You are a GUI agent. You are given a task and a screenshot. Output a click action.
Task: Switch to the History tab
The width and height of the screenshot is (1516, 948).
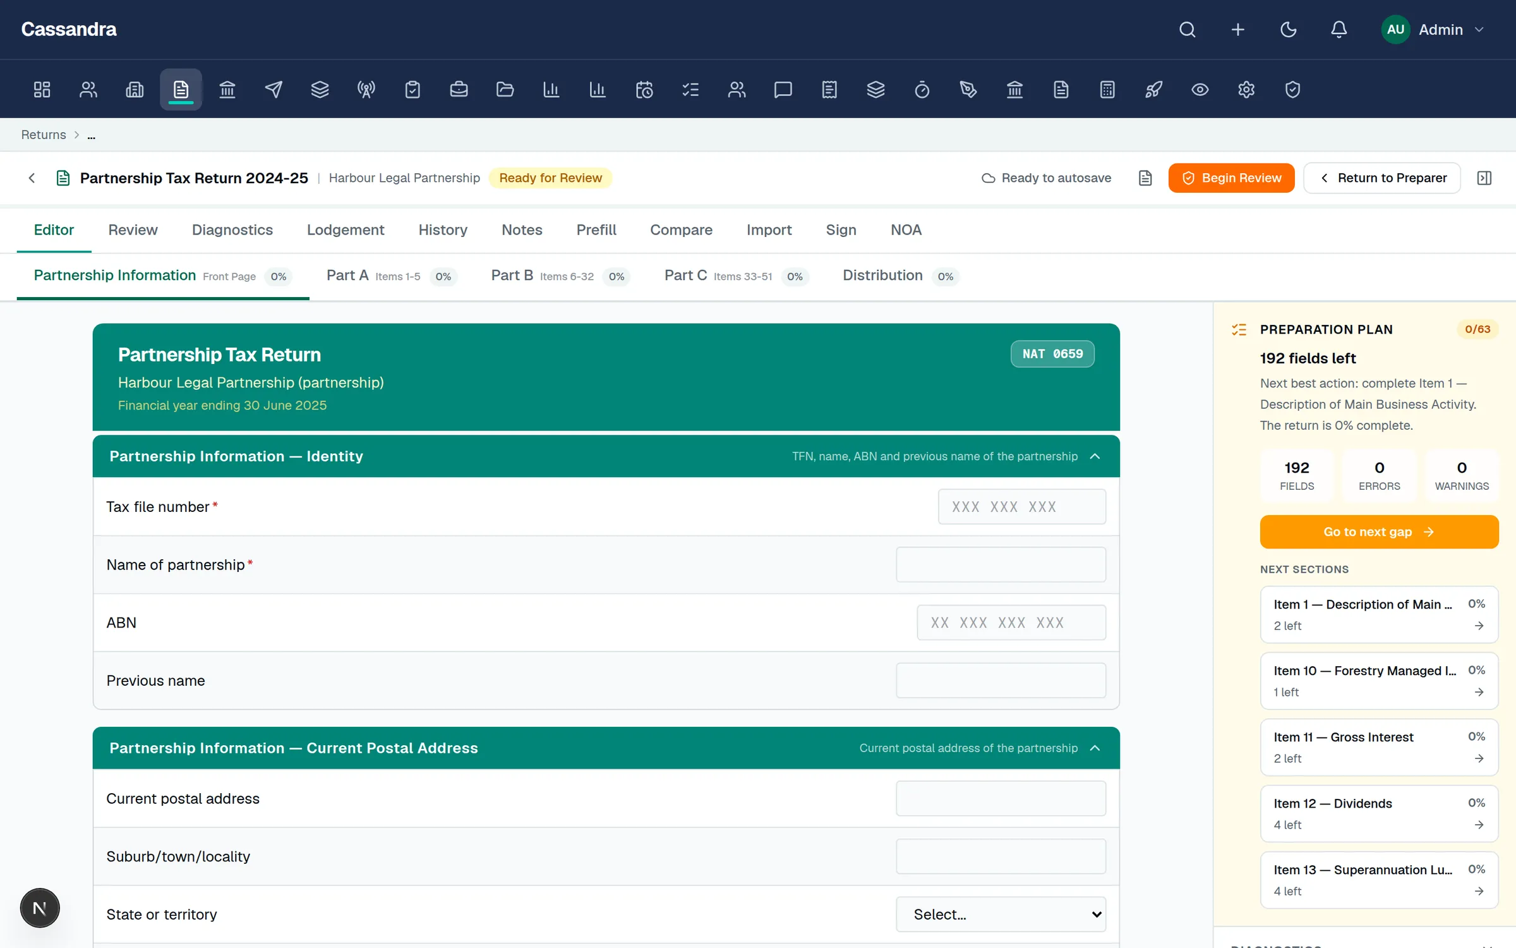443,230
